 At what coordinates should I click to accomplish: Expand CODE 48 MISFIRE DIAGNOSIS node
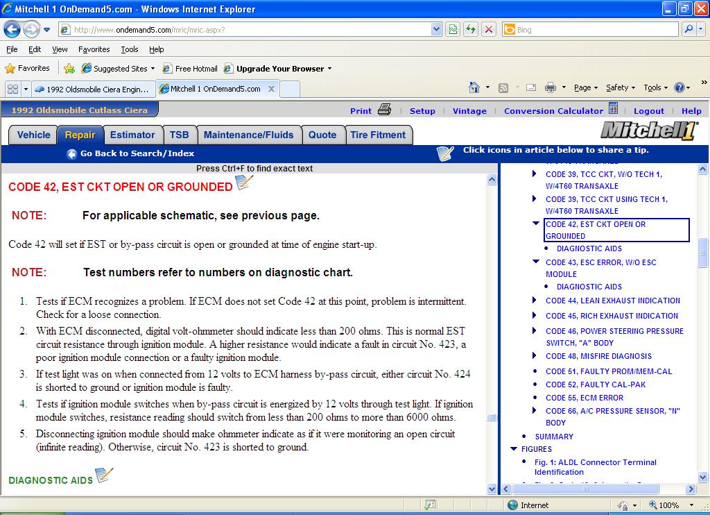coord(535,355)
